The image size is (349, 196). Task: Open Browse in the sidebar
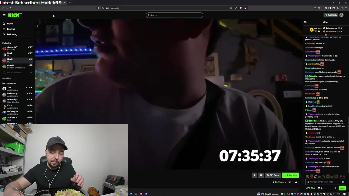click(17, 29)
